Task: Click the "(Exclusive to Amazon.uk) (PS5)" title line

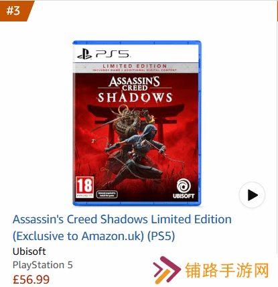Action: click(x=94, y=236)
